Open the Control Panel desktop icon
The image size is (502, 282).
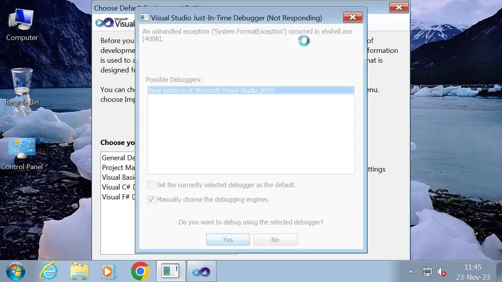[22, 154]
